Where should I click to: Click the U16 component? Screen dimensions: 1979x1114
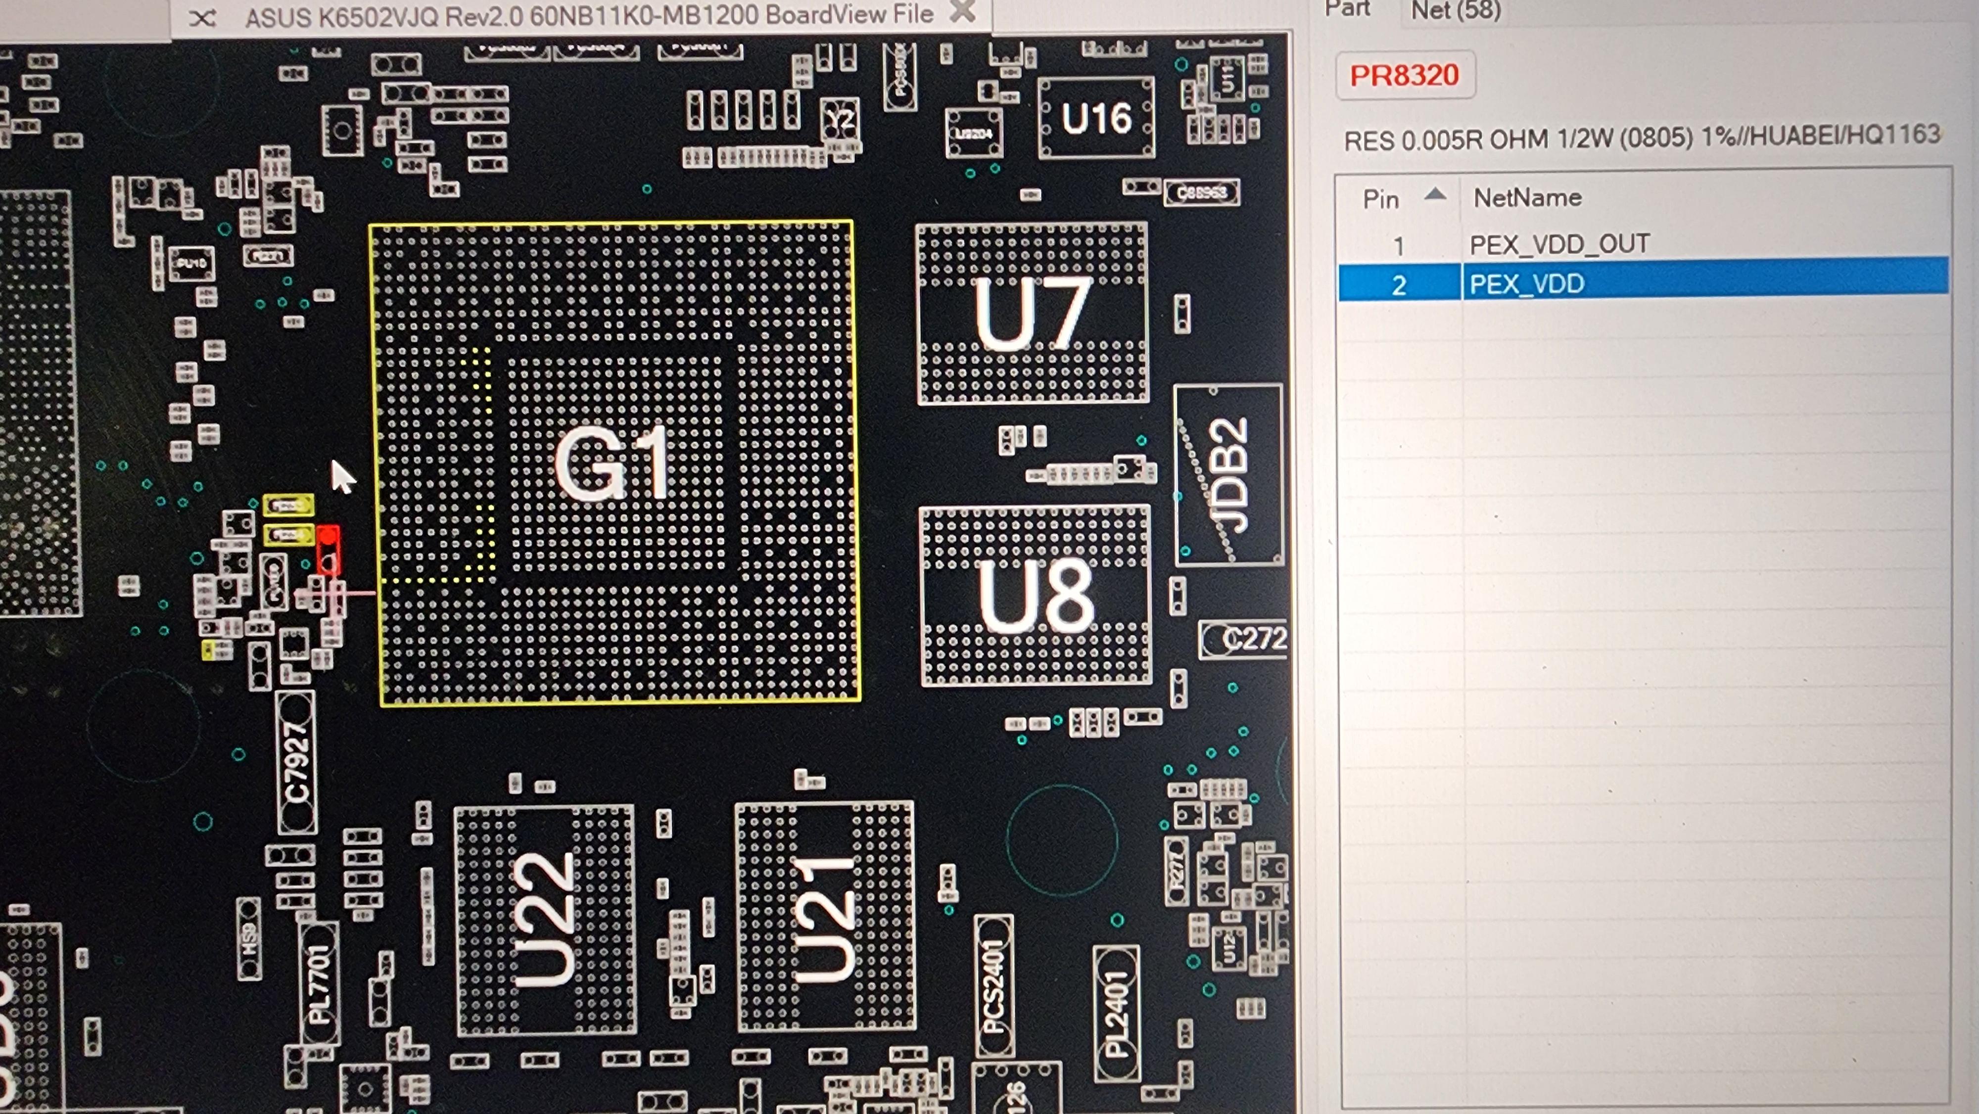[1095, 118]
